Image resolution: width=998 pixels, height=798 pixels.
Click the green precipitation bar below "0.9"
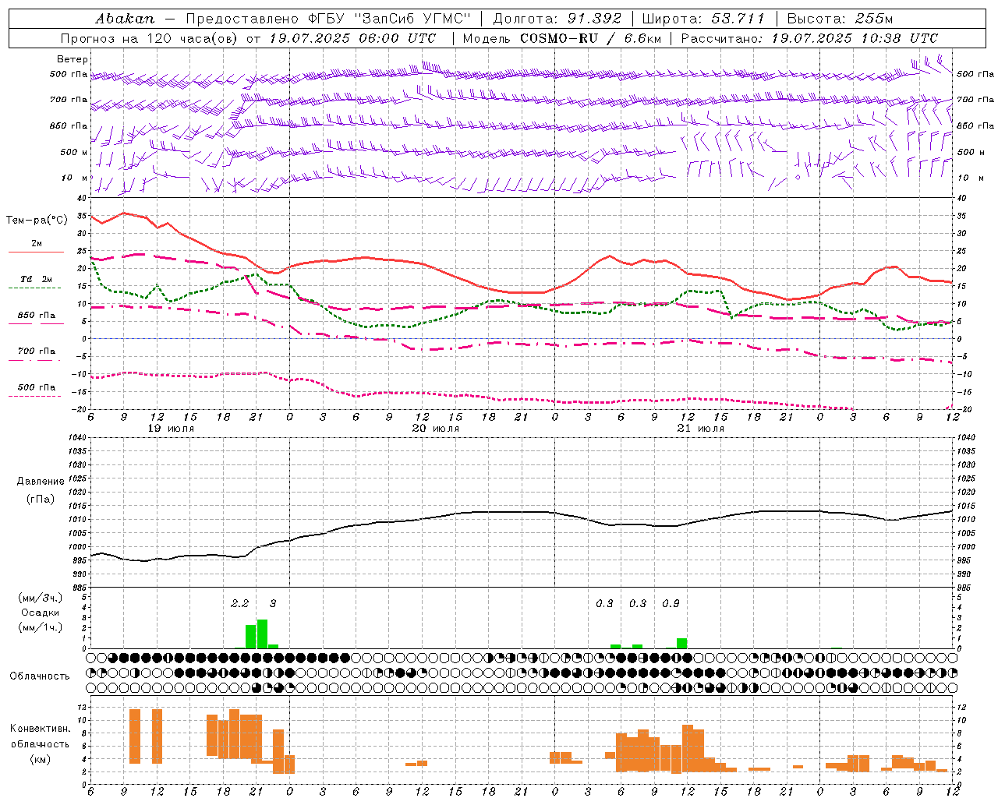click(681, 643)
